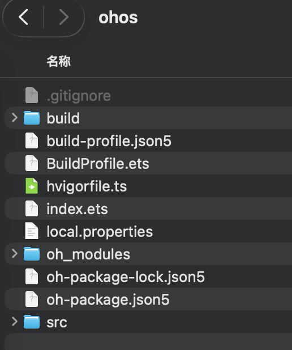Click the ohos window title
Image resolution: width=292 pixels, height=350 pixels.
[118, 18]
